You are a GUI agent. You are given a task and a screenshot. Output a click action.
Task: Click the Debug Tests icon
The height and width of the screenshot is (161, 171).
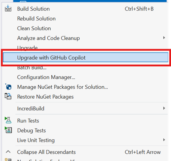pos(8,130)
